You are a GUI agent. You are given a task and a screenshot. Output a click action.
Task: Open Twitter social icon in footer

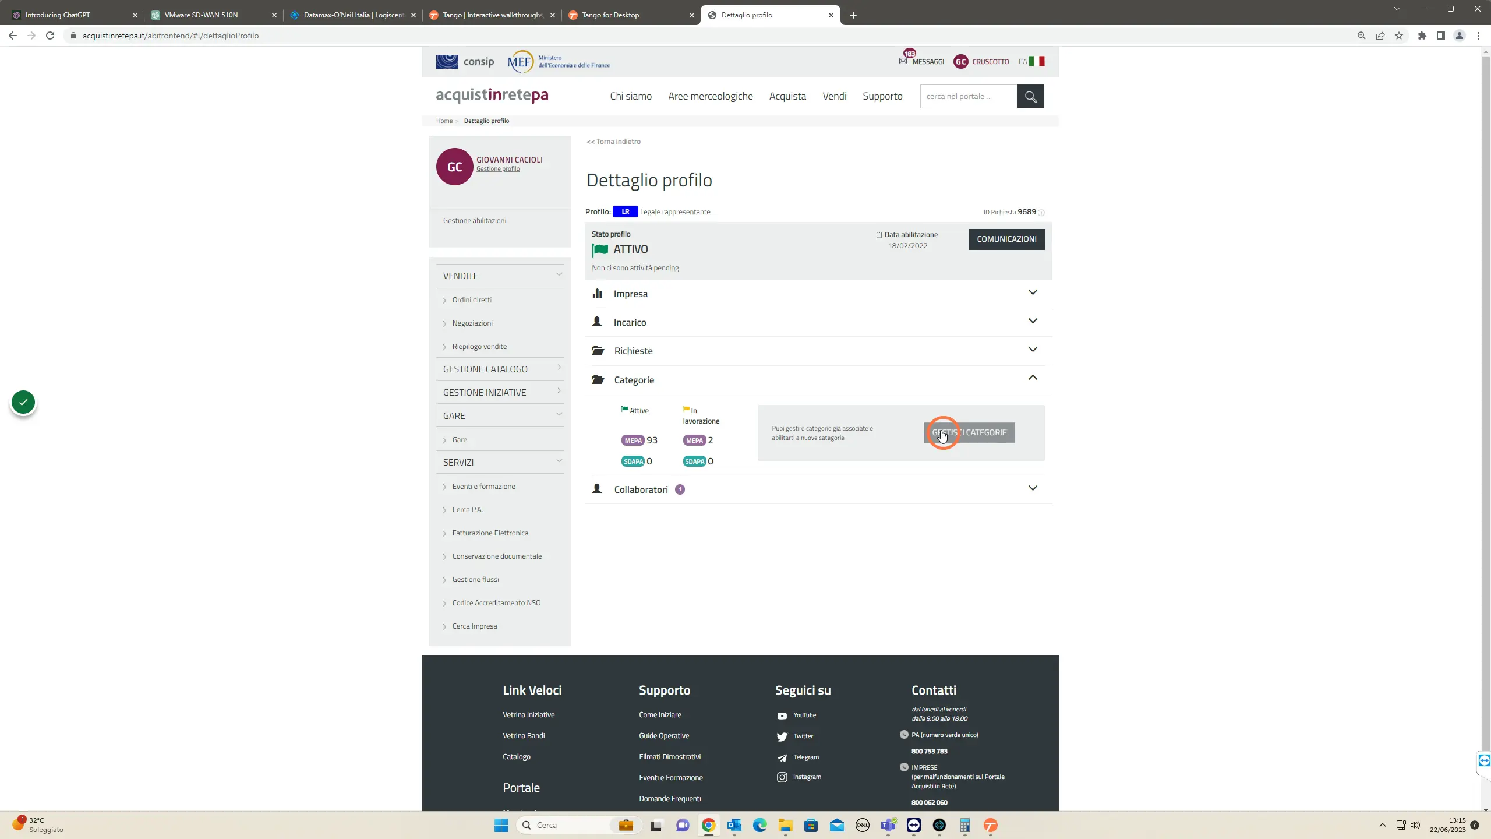782,737
